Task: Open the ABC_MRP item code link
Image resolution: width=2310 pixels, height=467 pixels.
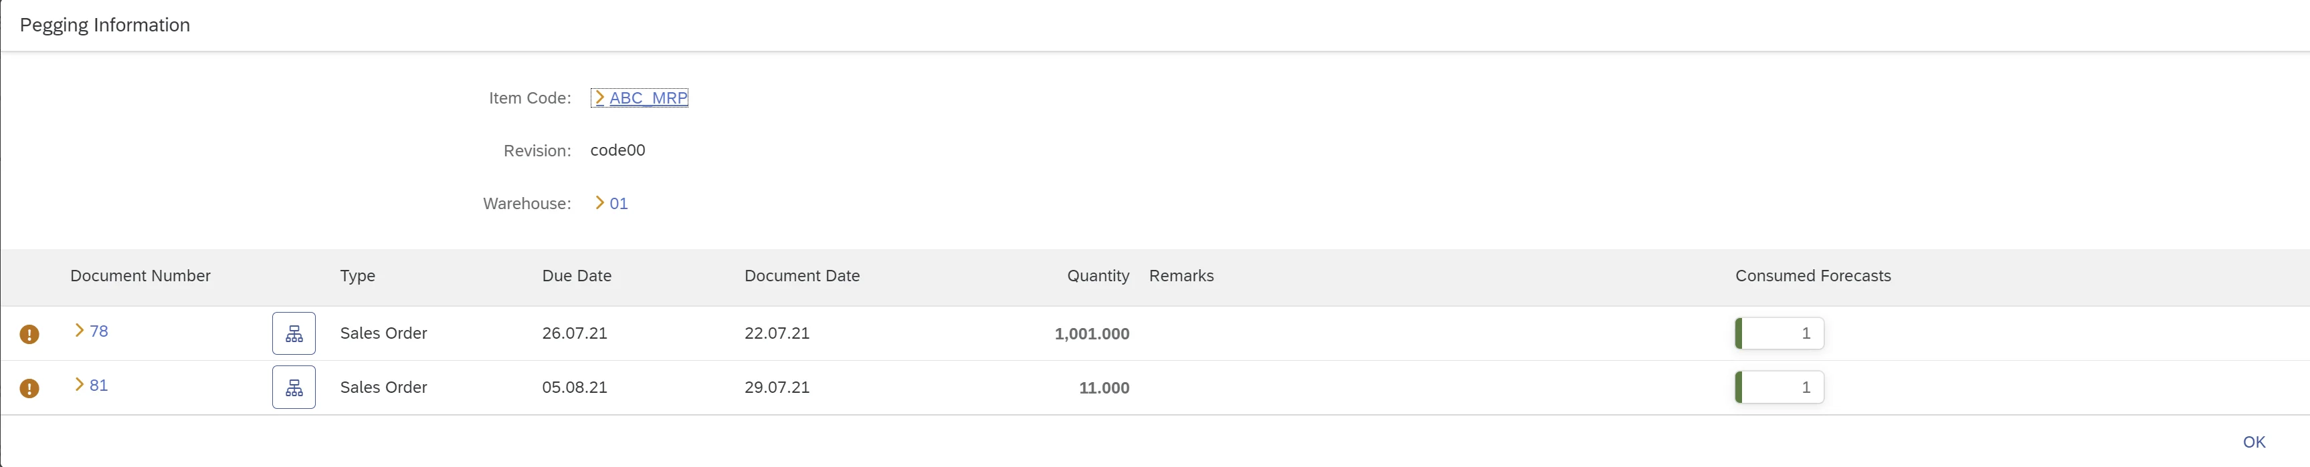Action: point(648,98)
